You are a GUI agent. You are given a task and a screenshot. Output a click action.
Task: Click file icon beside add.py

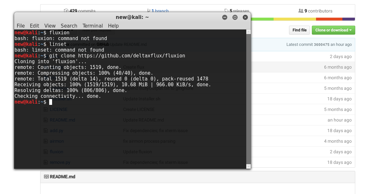46,131
